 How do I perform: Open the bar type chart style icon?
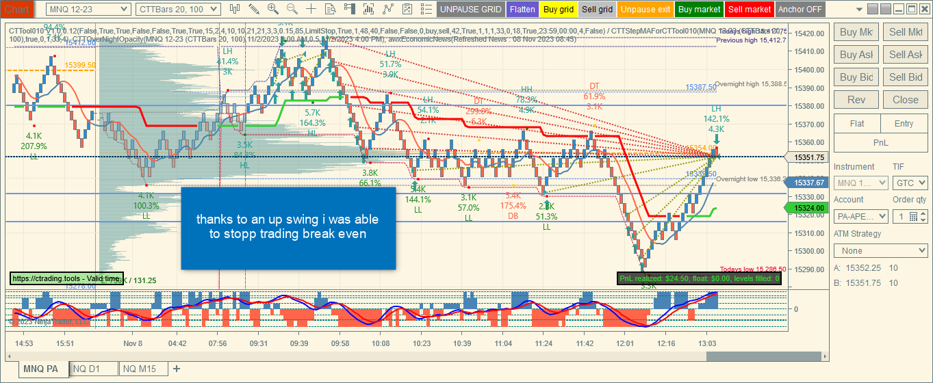235,9
